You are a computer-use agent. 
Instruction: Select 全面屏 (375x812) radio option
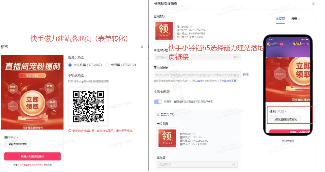pyautogui.click(x=107, y=65)
